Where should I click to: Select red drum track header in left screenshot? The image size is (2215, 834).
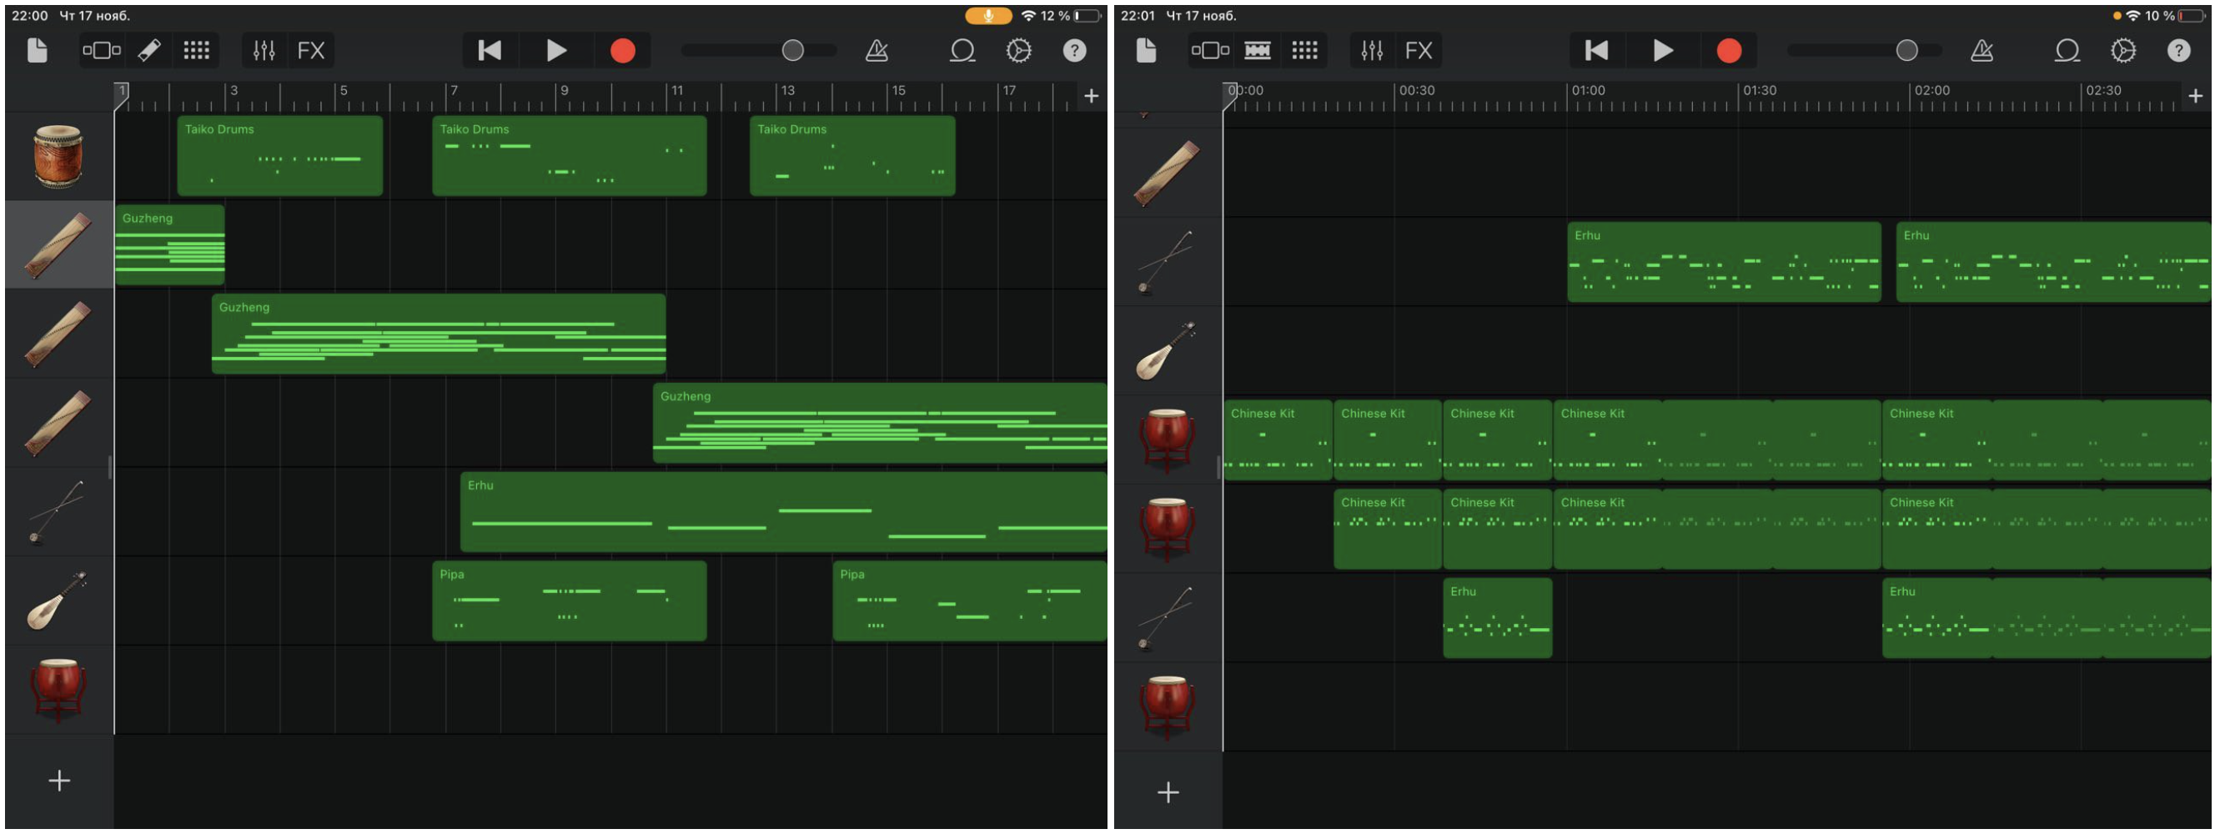(x=58, y=691)
